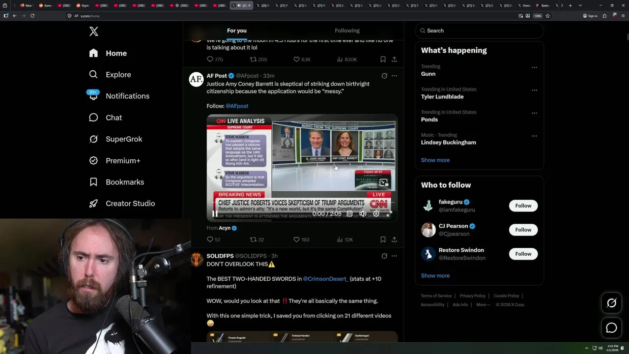
Task: Select the For you tab
Action: pyautogui.click(x=237, y=30)
